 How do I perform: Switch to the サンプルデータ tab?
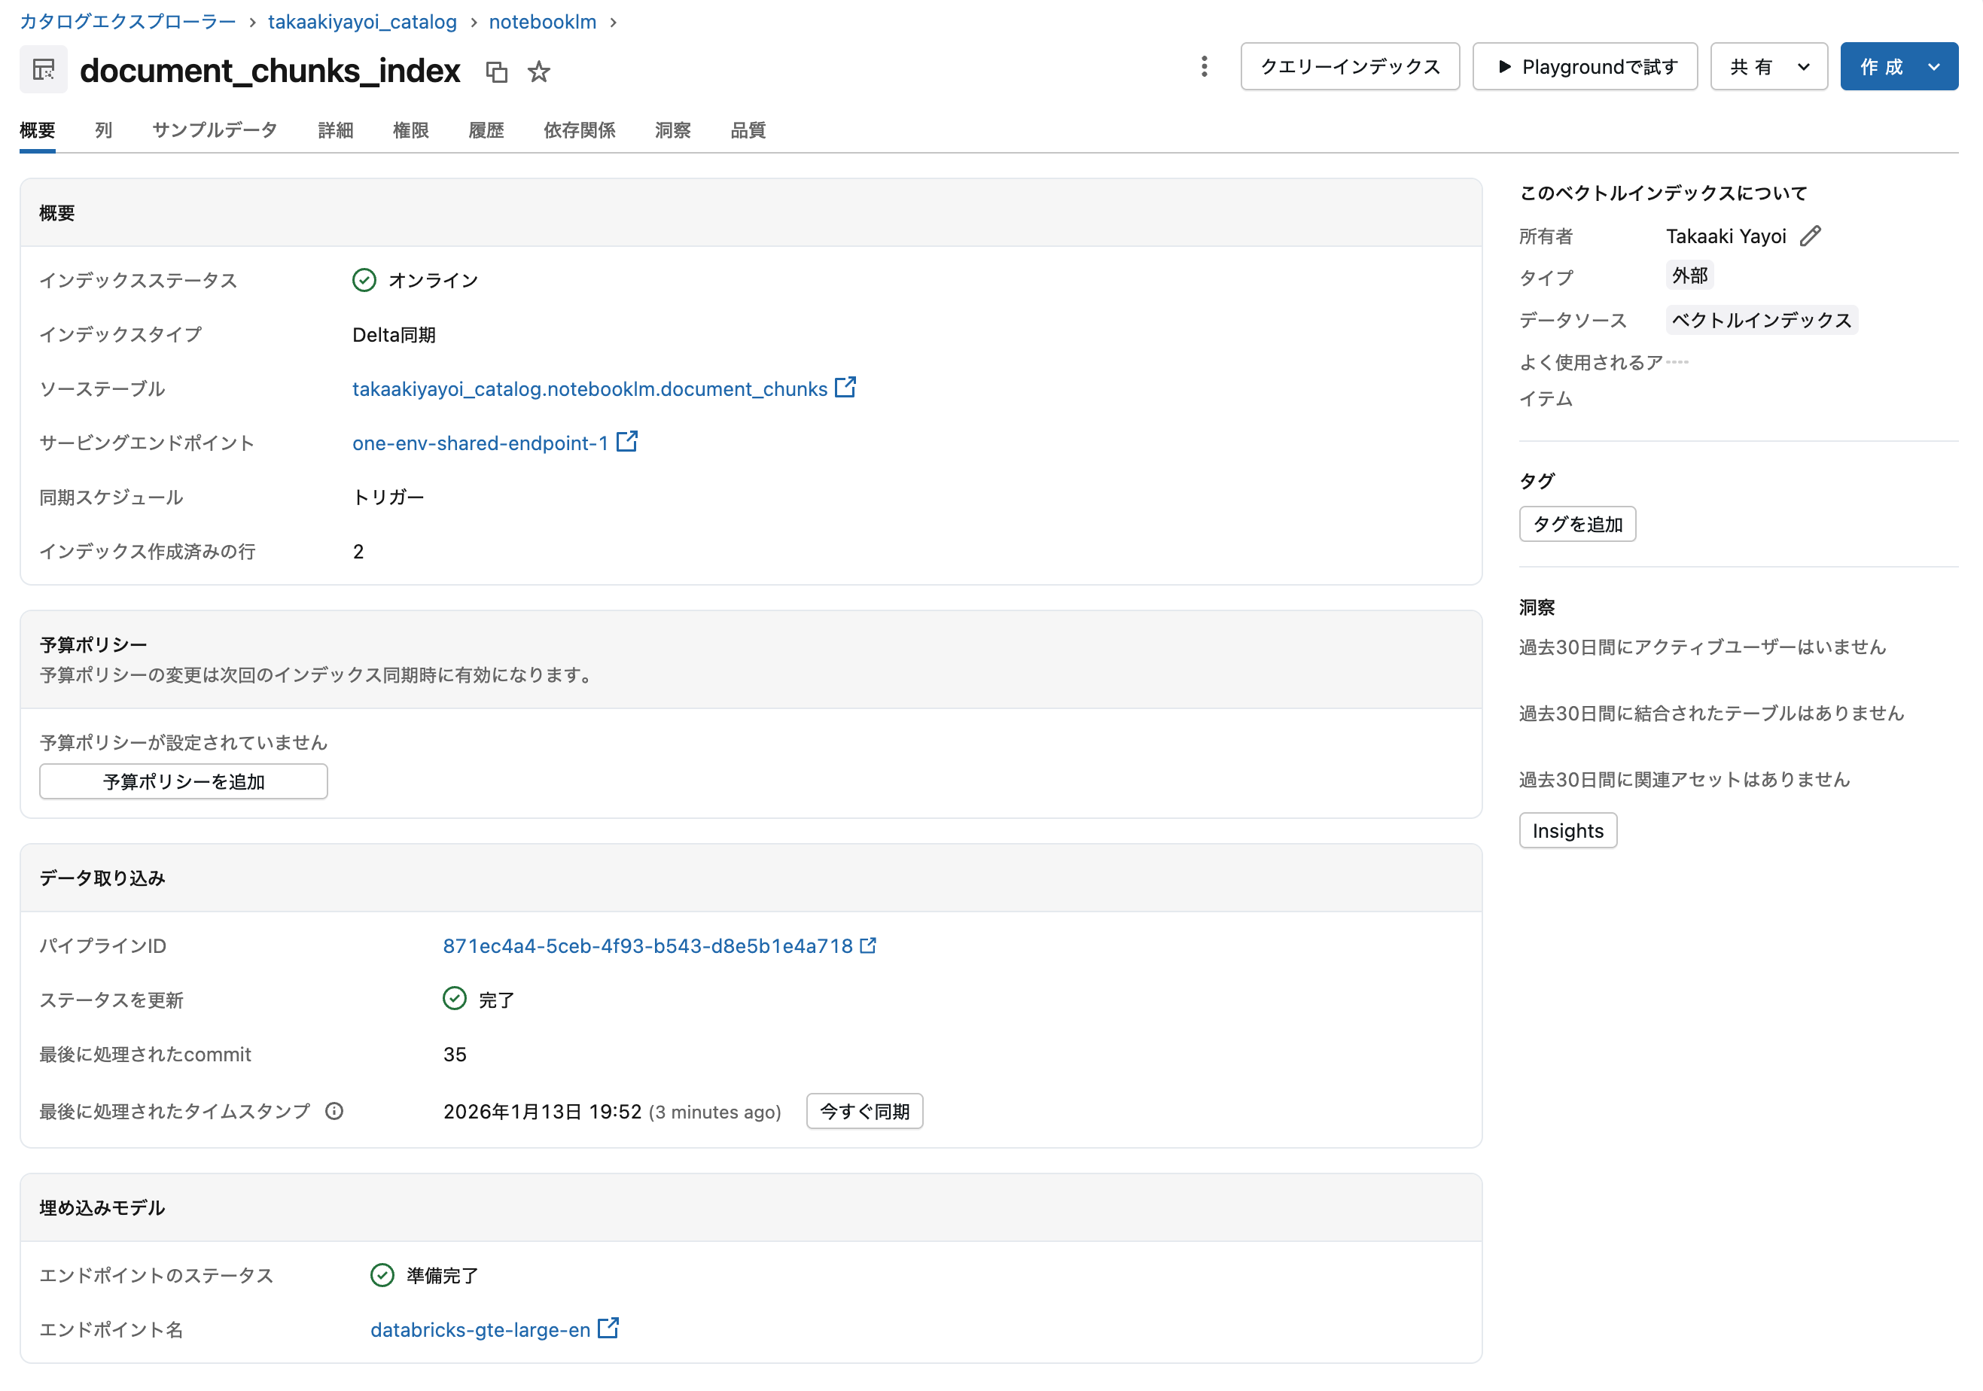(213, 130)
